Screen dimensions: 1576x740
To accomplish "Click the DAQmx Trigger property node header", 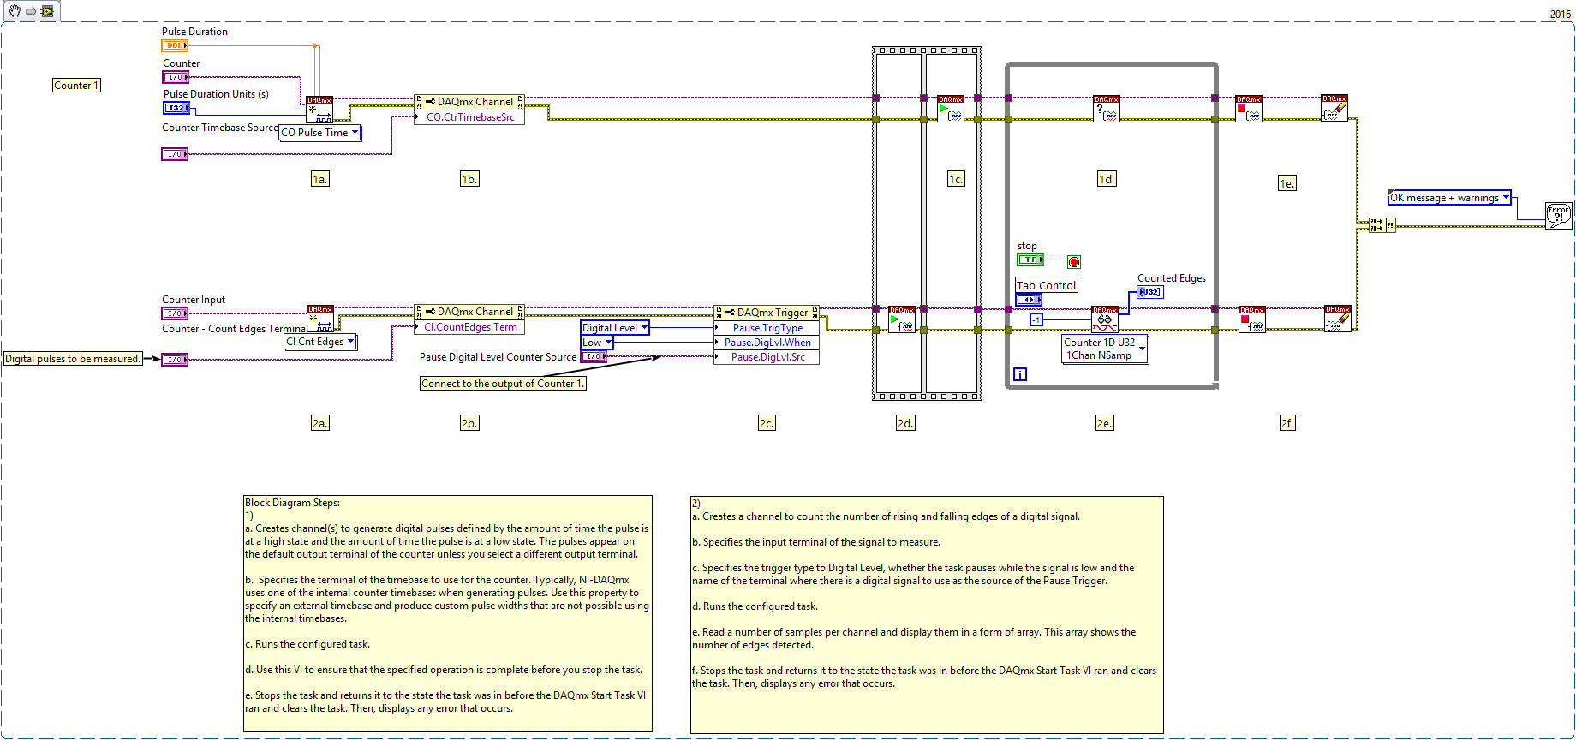I will tap(767, 313).
